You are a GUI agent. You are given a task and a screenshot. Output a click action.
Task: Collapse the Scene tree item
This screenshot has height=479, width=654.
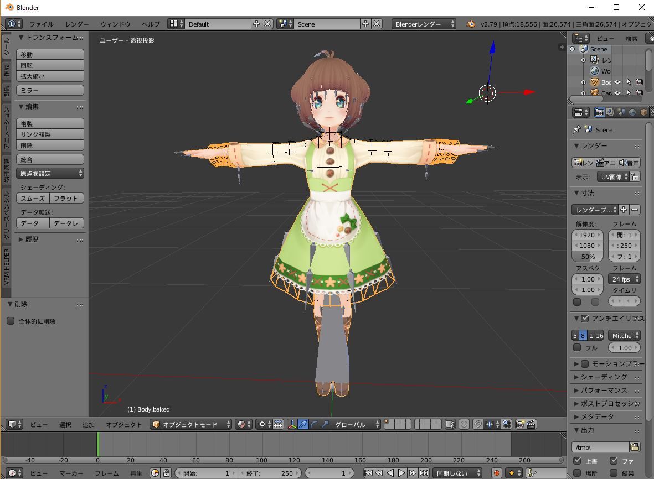coord(572,49)
